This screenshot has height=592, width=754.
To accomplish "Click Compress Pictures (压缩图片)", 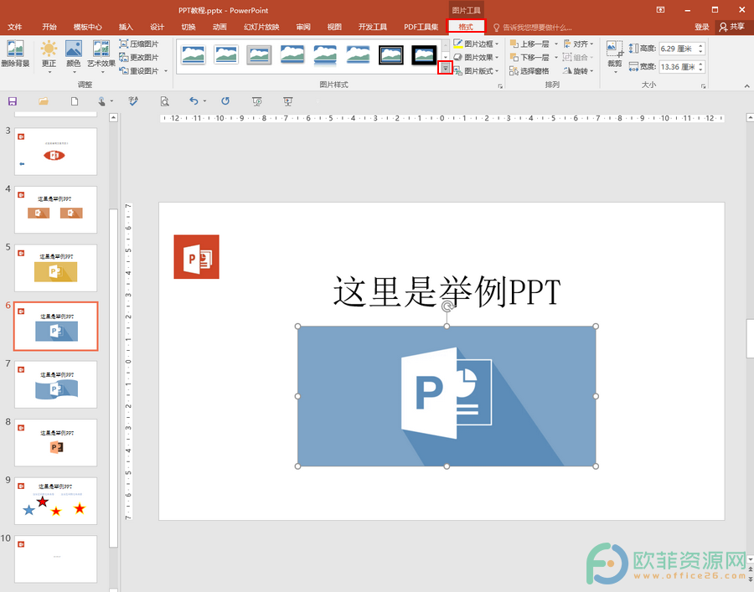I will click(x=139, y=44).
